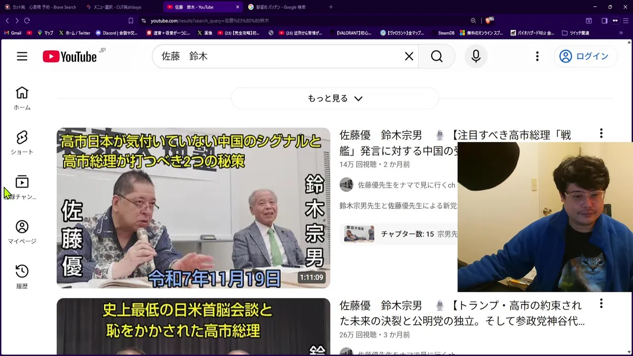This screenshot has width=633, height=356.
Task: Open Brave Shields lion icon
Action: tap(489, 20)
